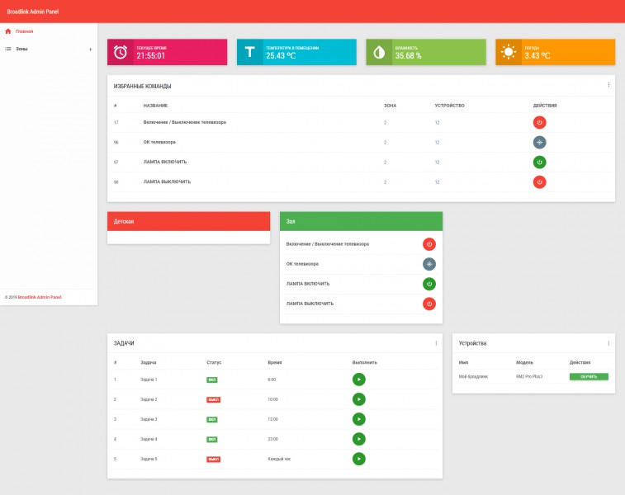Turn lamp off via Зал card red icon

429,304
